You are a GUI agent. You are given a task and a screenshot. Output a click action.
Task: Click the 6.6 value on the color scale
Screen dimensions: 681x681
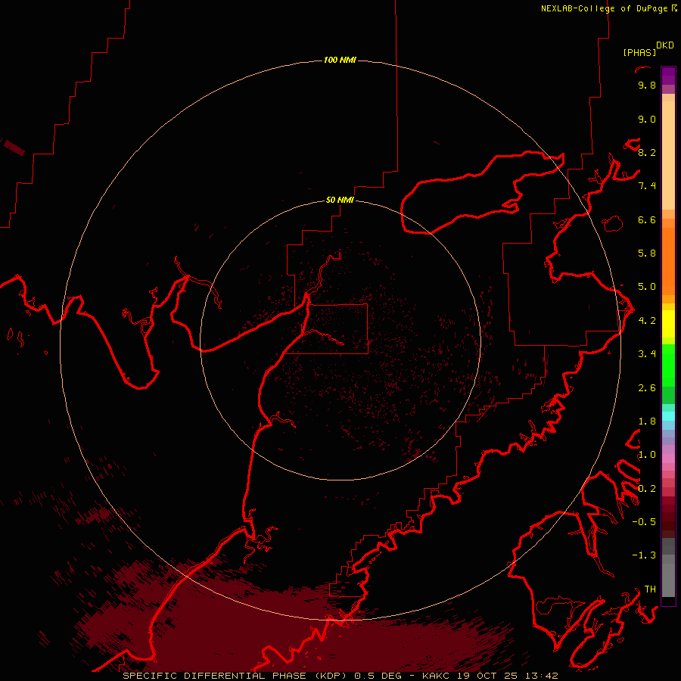click(647, 219)
